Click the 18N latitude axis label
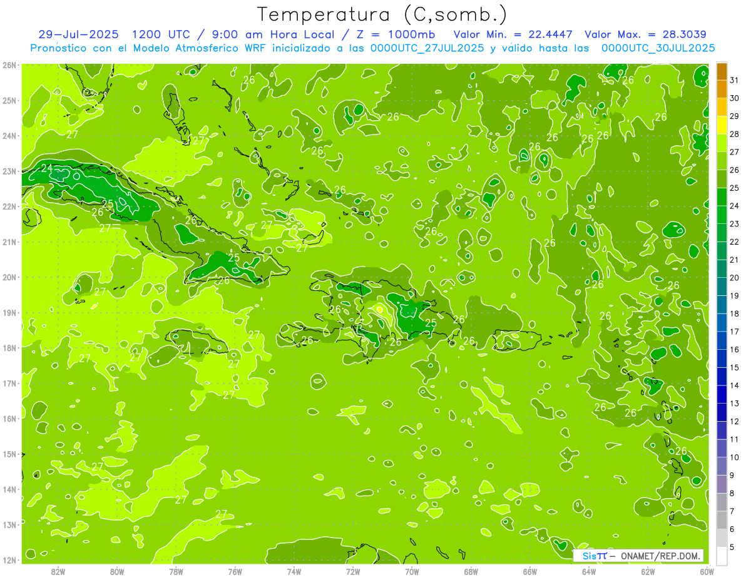 (x=9, y=348)
